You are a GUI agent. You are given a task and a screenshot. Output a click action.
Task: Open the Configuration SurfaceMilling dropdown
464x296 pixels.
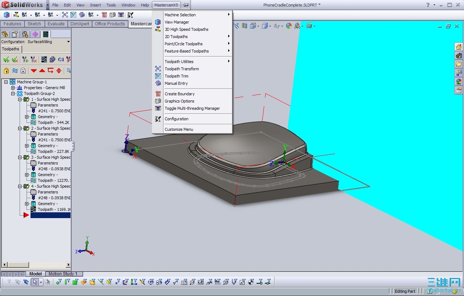[x=68, y=42]
